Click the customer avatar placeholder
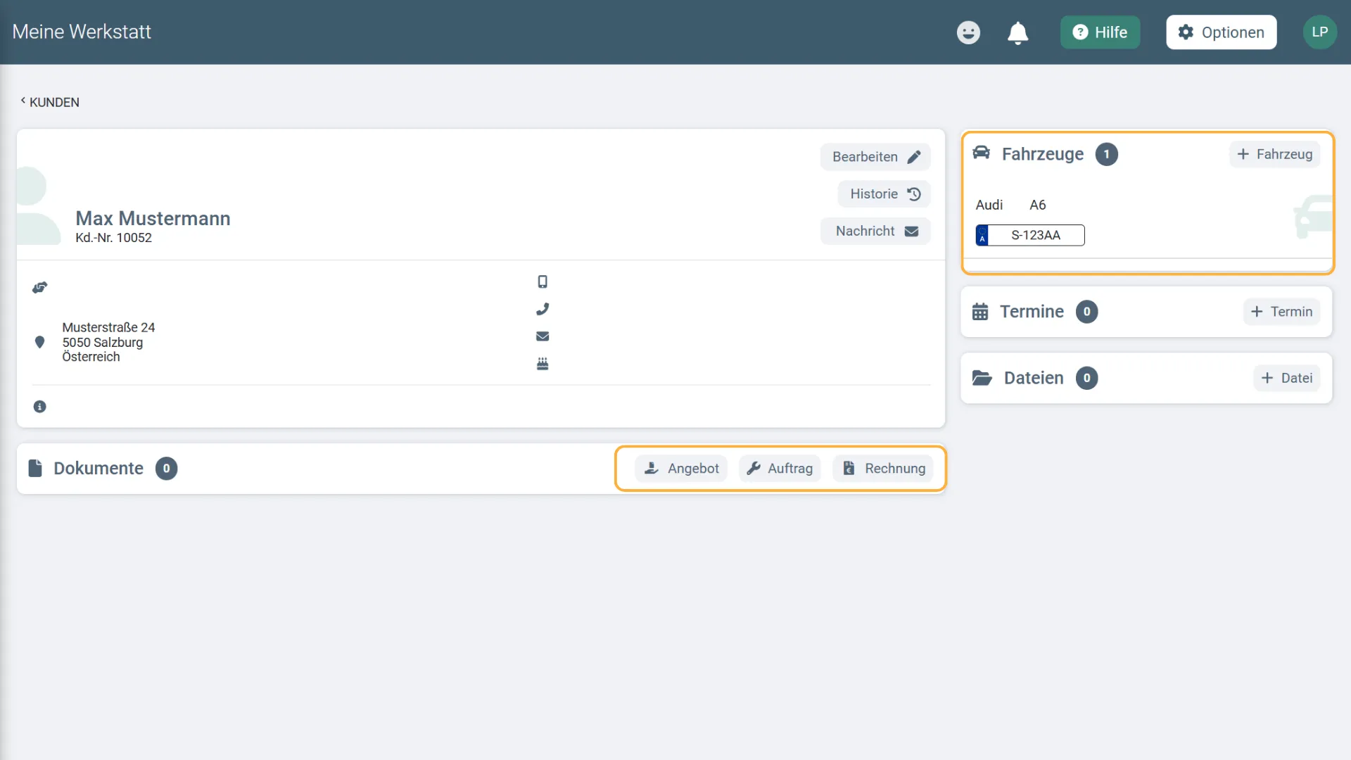This screenshot has height=760, width=1351. tap(39, 205)
